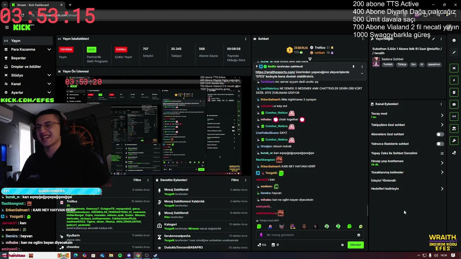Open the wraithesports.com link in the pinned message
Screen dimensions: 461x259
[275, 72]
